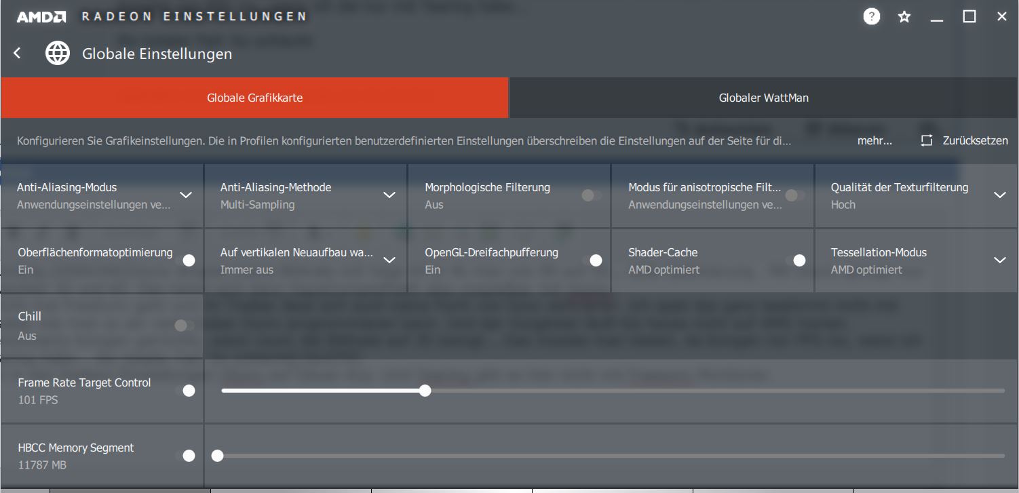
Task: Expand the Anti-Aliasing-Methode dropdown
Action: (x=389, y=195)
